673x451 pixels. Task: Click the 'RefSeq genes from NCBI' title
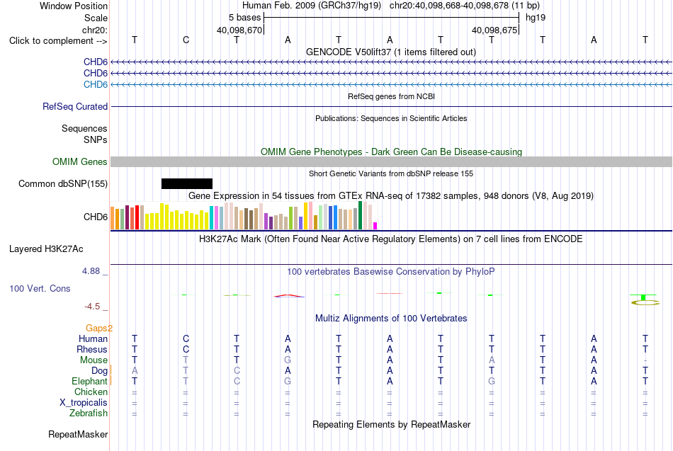(x=391, y=96)
